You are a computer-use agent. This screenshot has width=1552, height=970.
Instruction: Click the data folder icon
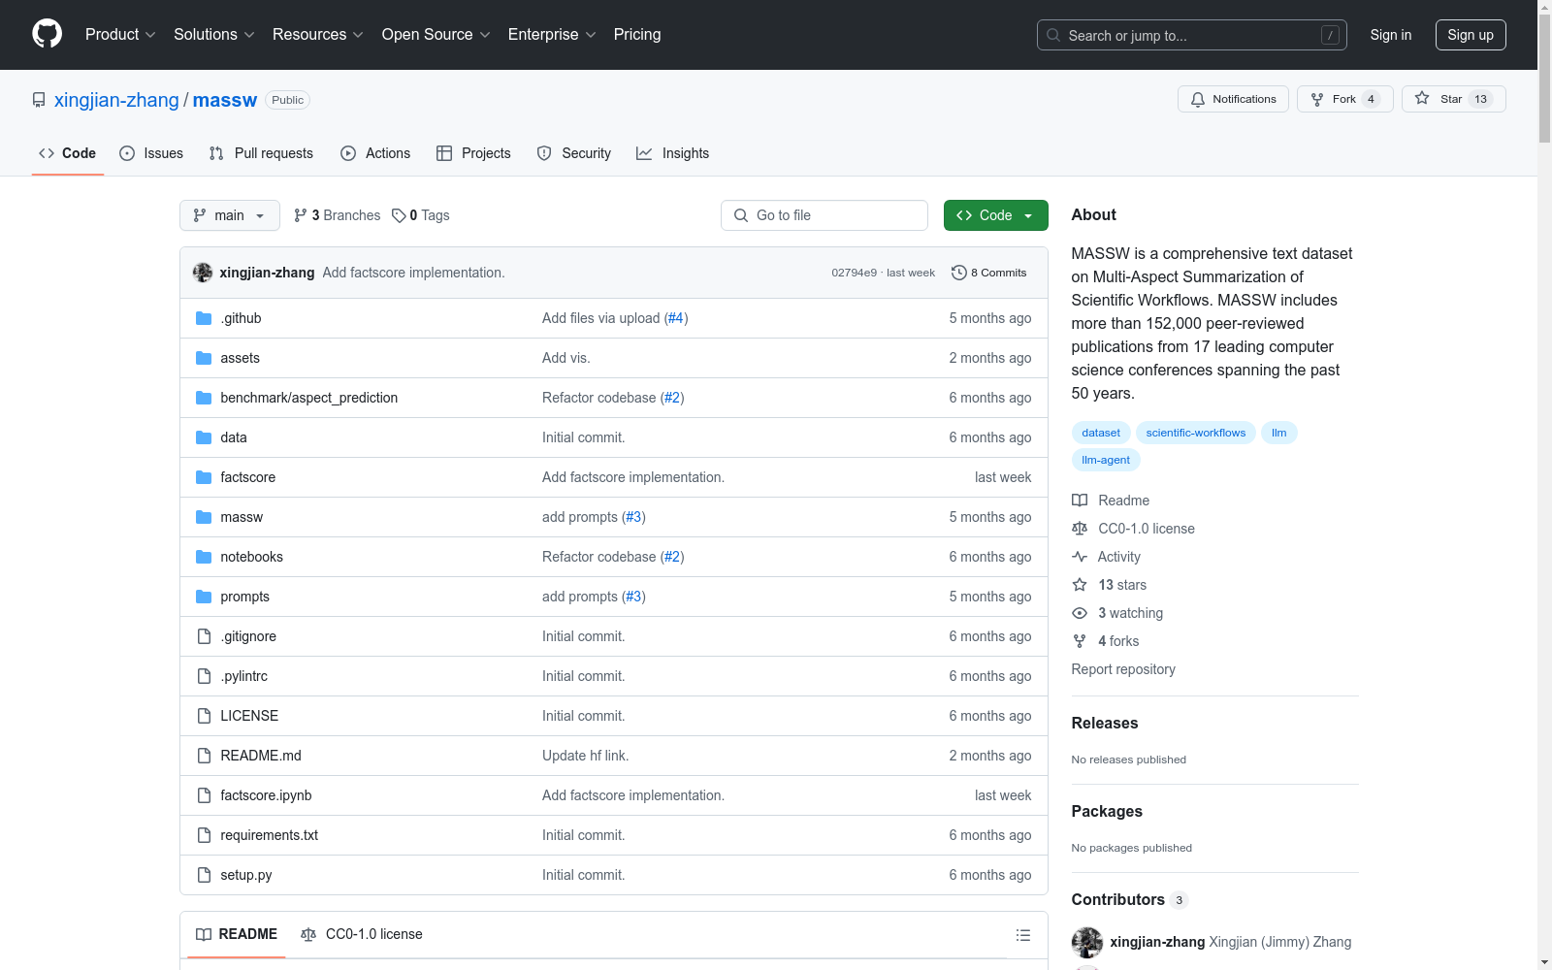pyautogui.click(x=204, y=437)
